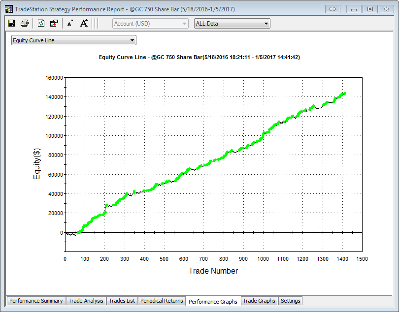Click the Equity Curve Line chart title
This screenshot has width=399, height=312.
(199, 57)
